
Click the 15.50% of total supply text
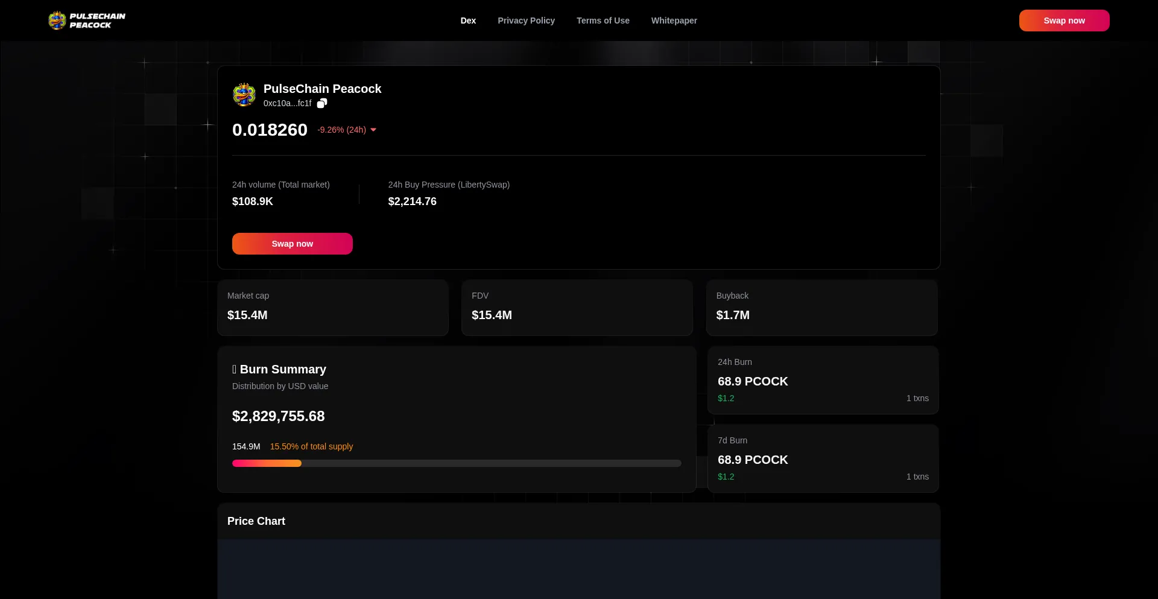click(x=312, y=446)
